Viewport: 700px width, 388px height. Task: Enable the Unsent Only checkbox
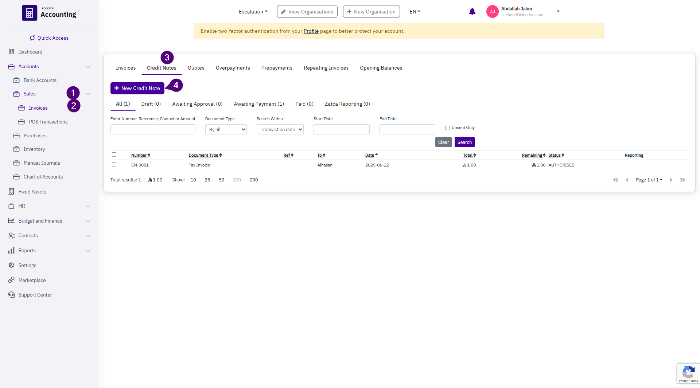pos(447,128)
